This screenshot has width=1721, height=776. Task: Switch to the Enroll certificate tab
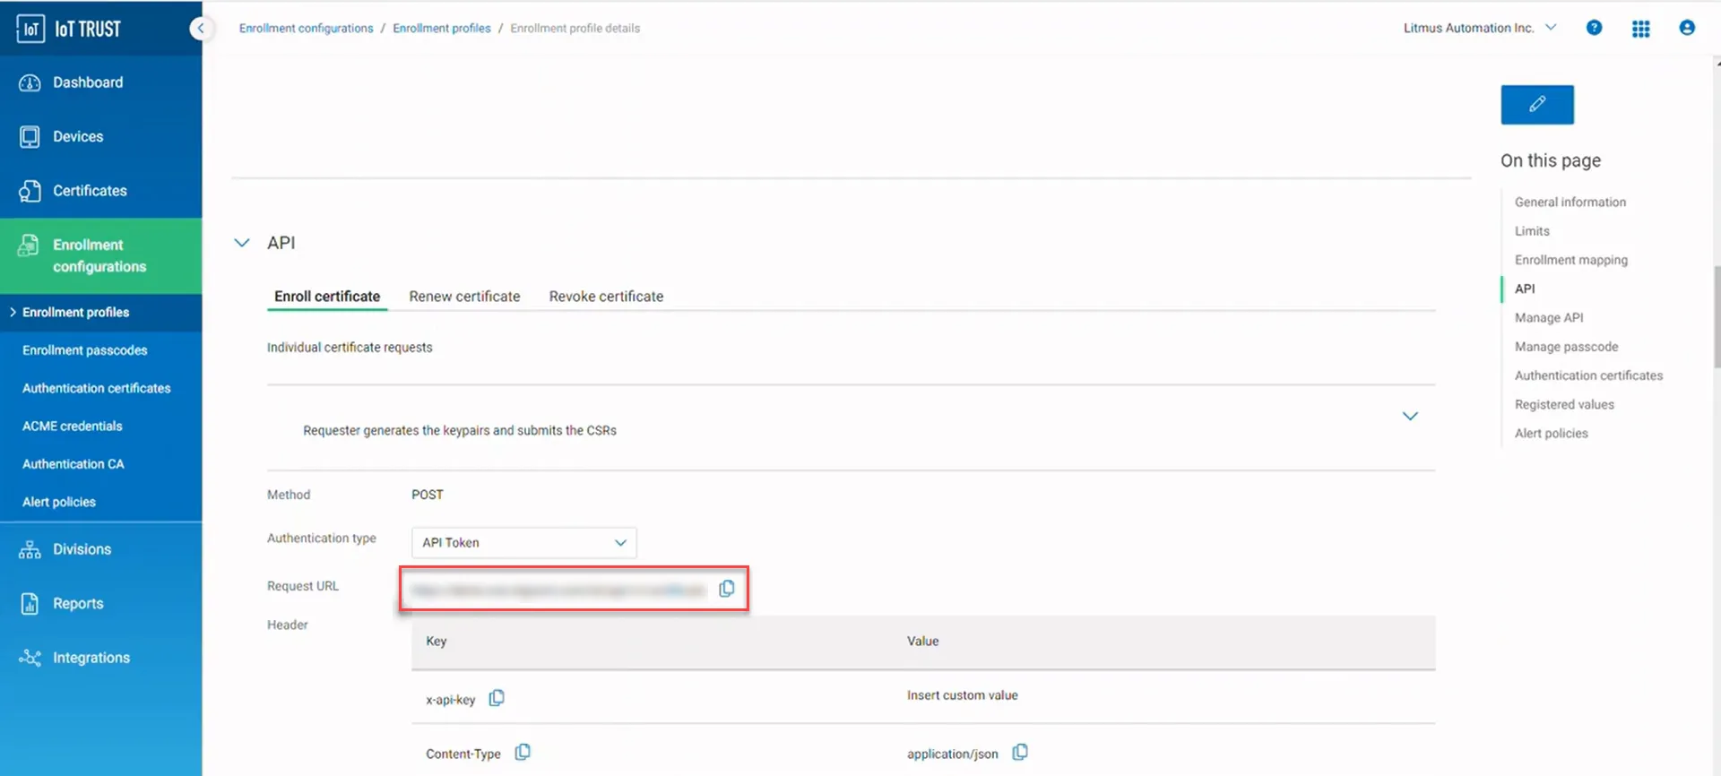(327, 297)
